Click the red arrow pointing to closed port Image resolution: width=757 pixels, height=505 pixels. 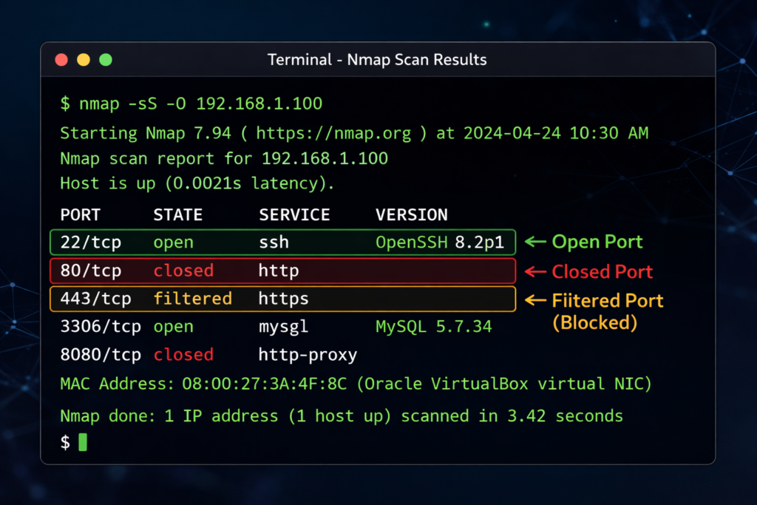point(536,271)
